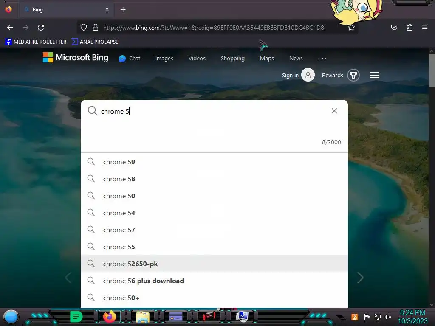
Task: Open the Action Center flag icon
Action: pyautogui.click(x=367, y=317)
